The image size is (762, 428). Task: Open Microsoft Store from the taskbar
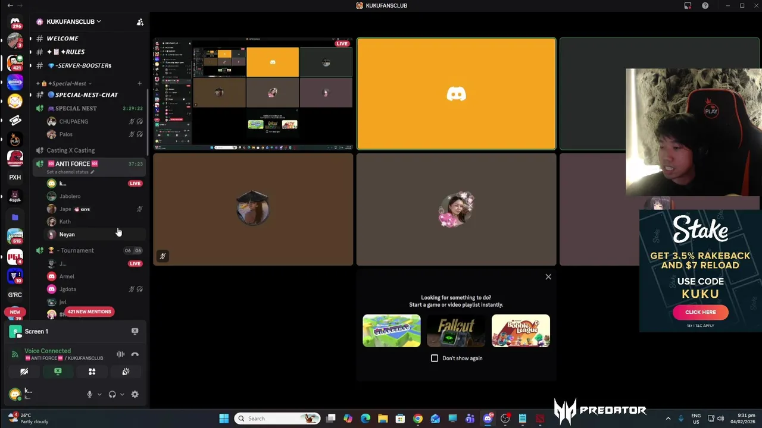click(x=400, y=418)
